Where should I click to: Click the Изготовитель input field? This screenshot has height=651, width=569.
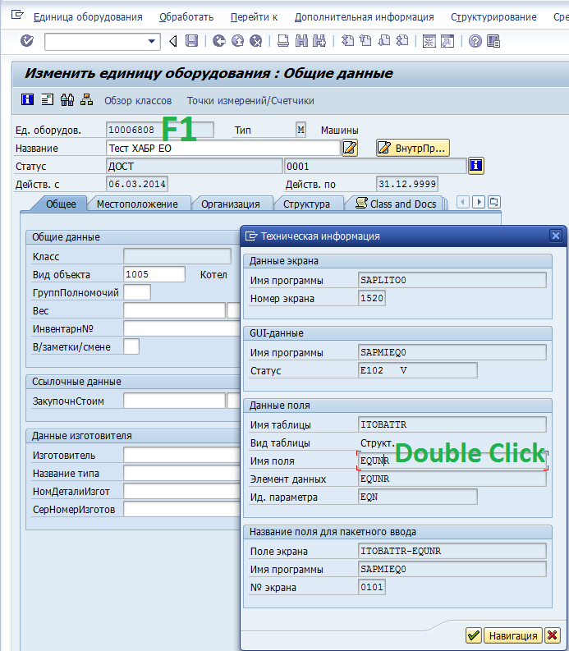pos(182,455)
